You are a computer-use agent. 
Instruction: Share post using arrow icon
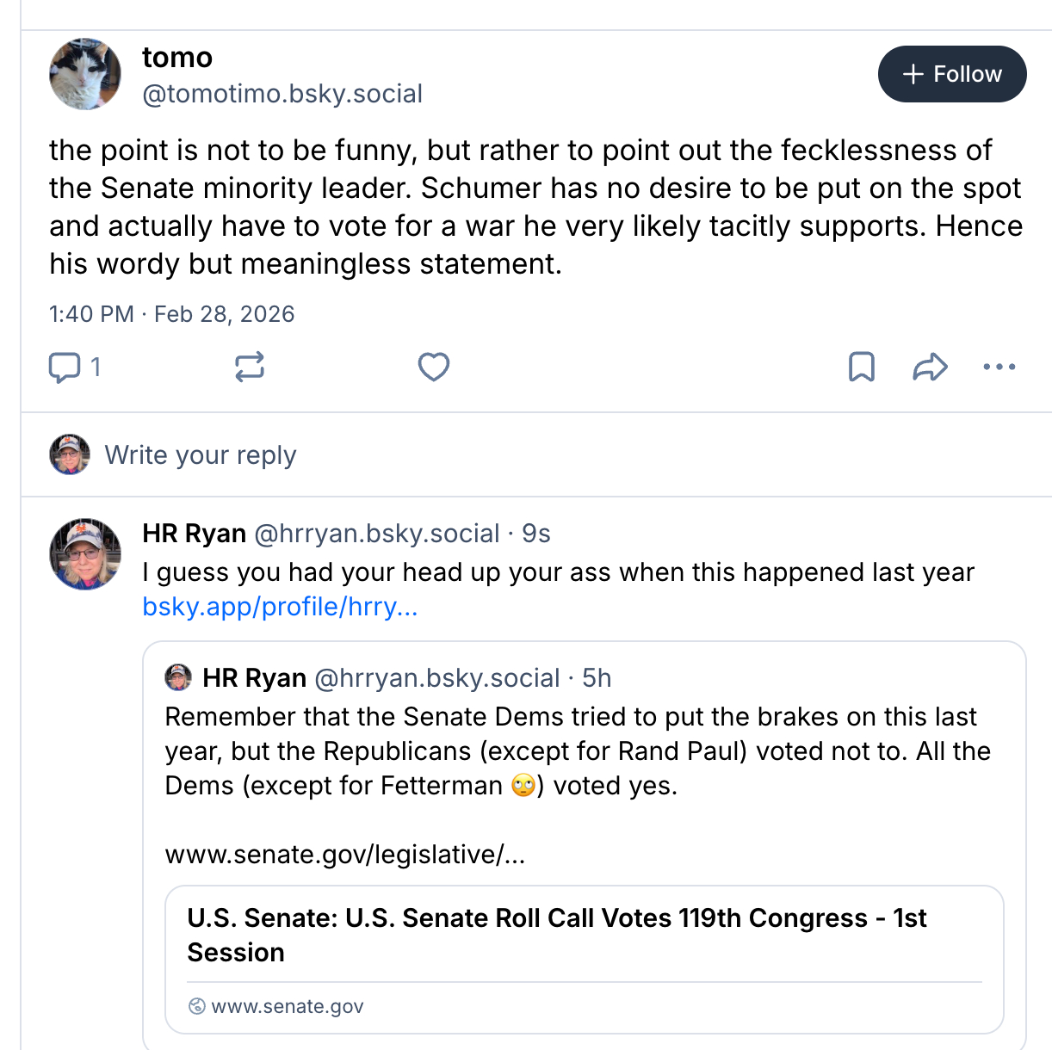tap(930, 367)
